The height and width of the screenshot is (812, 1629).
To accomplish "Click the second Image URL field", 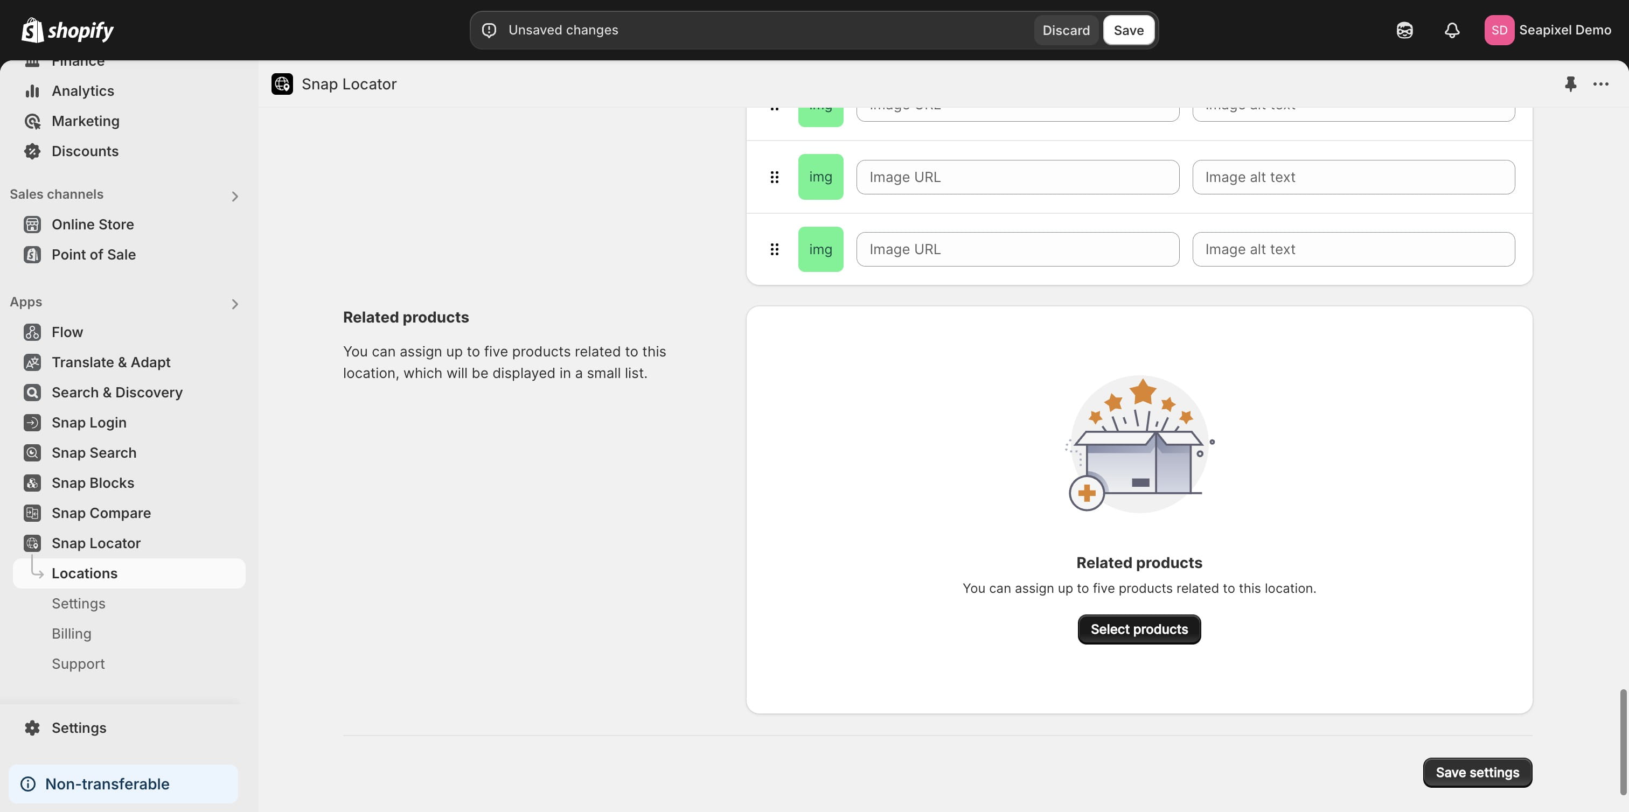I will [x=1017, y=177].
